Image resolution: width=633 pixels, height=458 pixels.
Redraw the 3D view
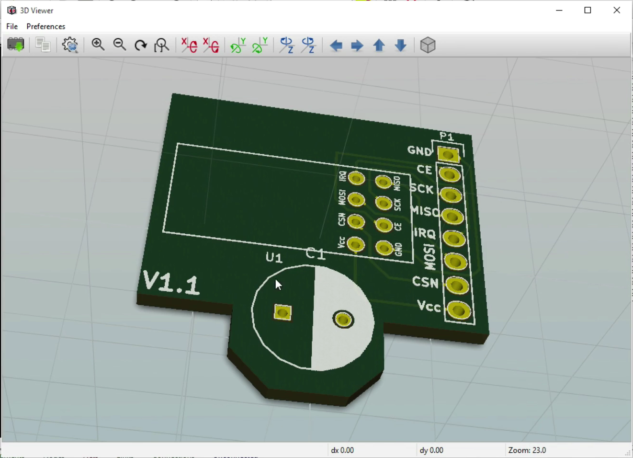click(140, 45)
